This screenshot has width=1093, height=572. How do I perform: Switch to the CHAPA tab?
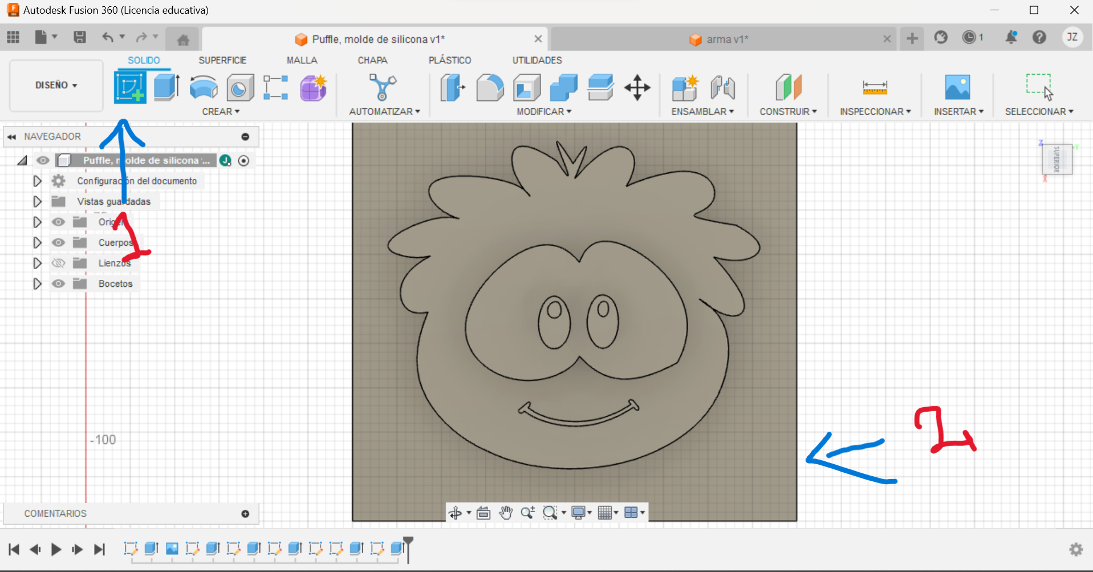click(x=372, y=60)
